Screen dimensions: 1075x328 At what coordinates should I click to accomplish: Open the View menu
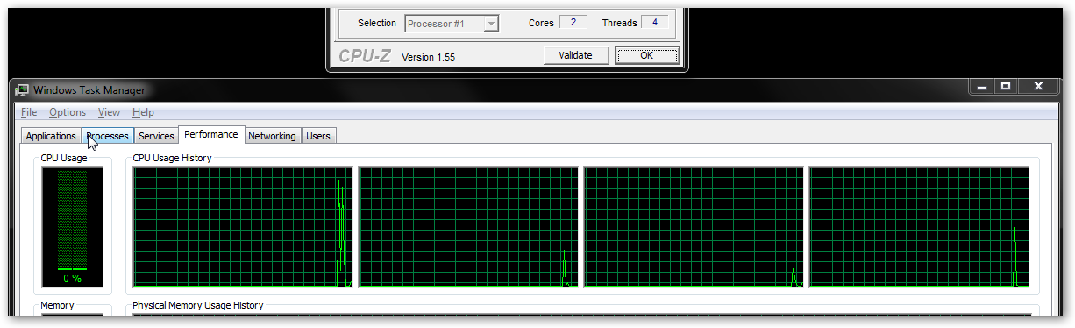point(109,112)
